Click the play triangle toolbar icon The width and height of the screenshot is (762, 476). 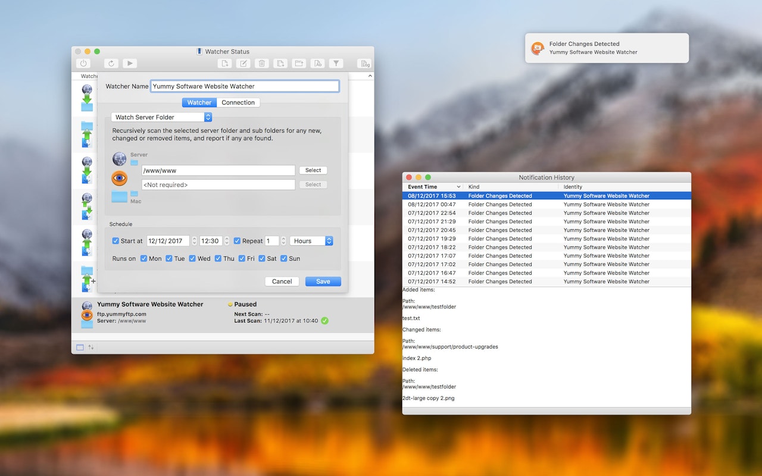point(130,63)
